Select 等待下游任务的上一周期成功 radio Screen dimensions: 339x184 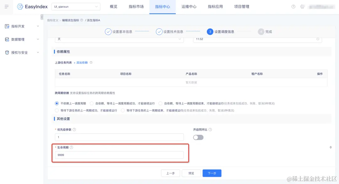pos(56,110)
